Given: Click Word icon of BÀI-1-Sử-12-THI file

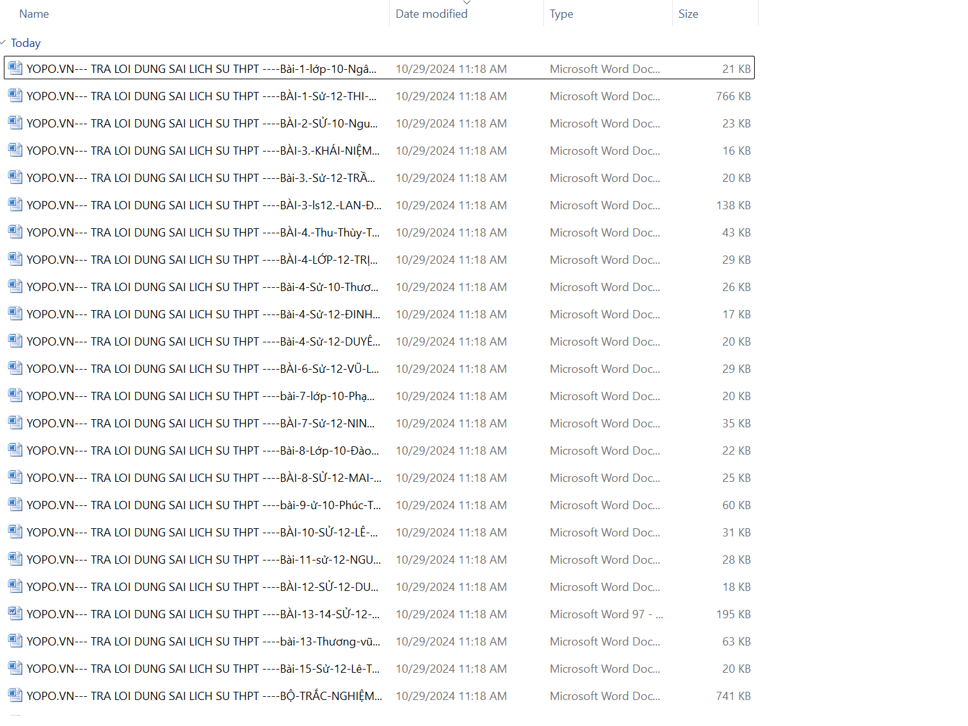Looking at the screenshot, I should 15,96.
